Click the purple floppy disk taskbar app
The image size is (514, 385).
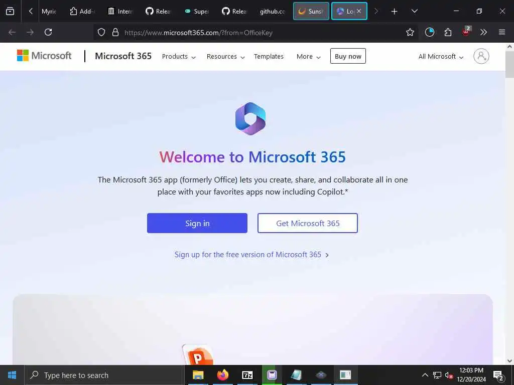coord(272,375)
